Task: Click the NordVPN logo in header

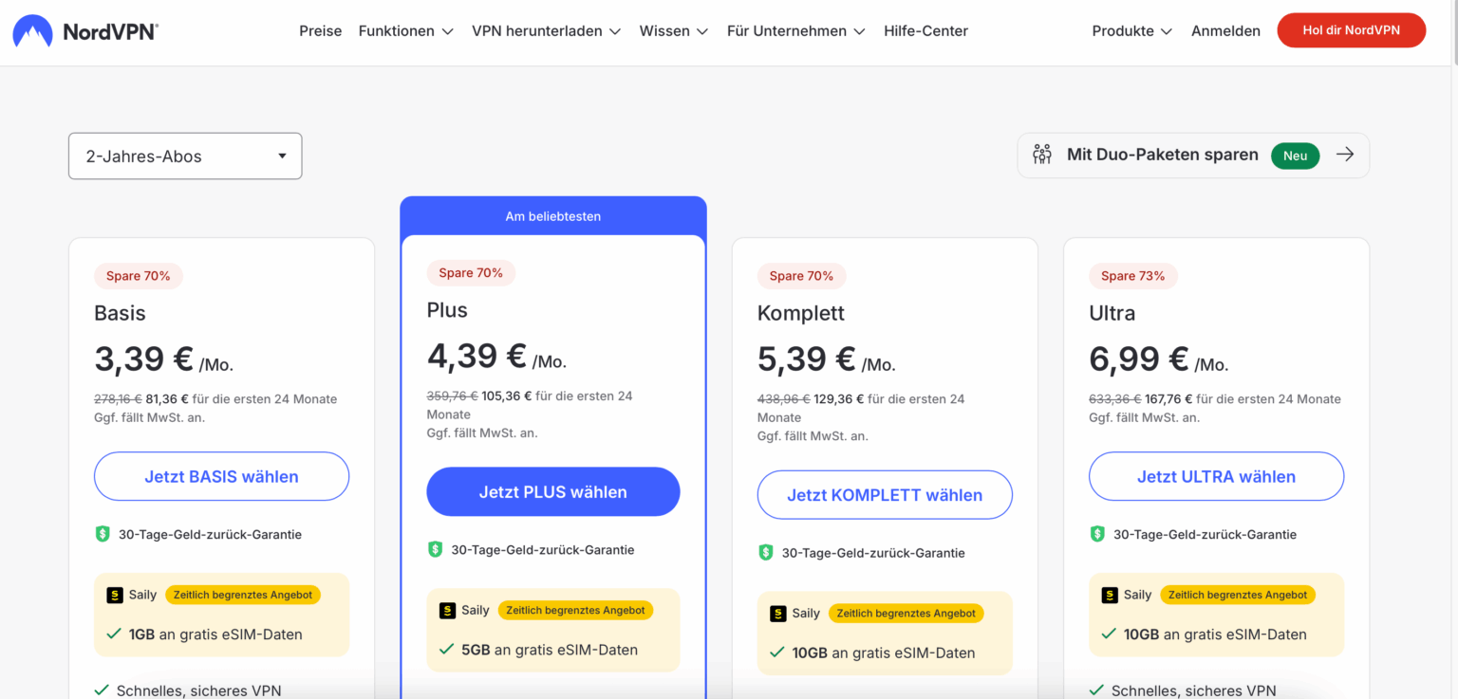Action: (x=85, y=31)
